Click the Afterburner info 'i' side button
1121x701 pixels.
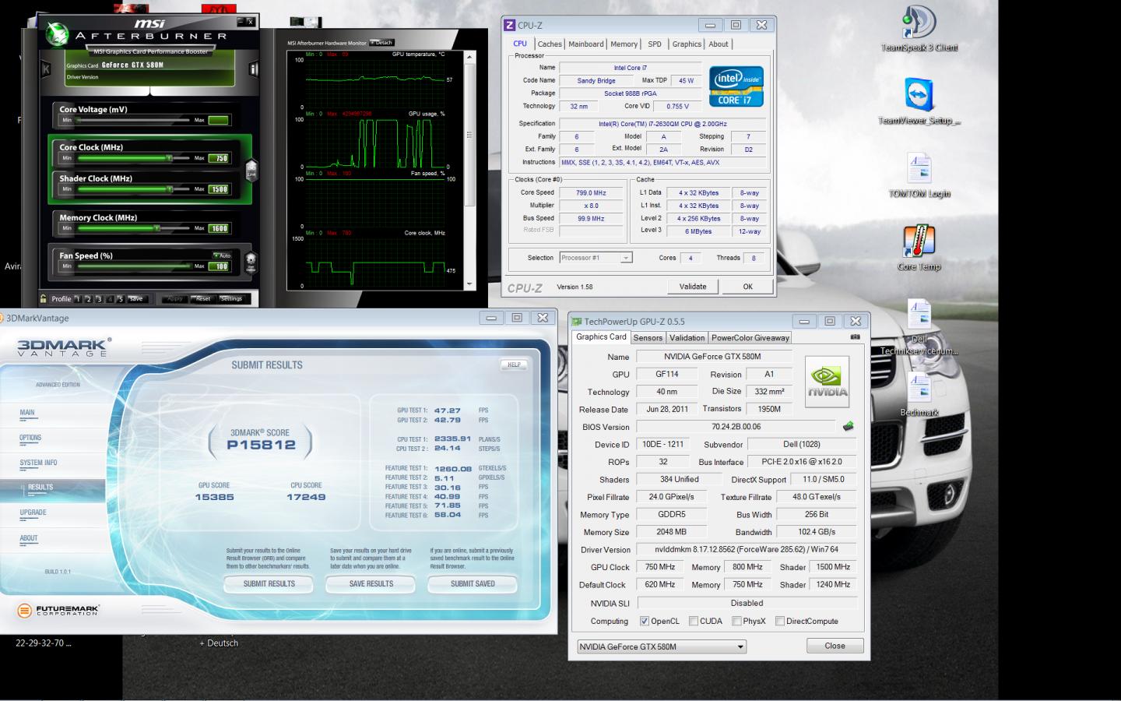pyautogui.click(x=253, y=69)
